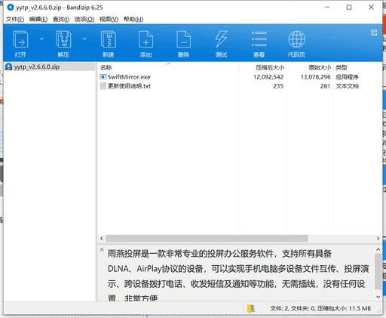Open the toolbar layout grid icon
The image size is (386, 318).
coord(374,32)
